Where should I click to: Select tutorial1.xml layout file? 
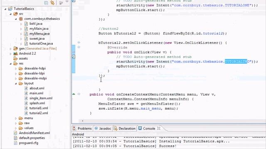click(x=39, y=108)
